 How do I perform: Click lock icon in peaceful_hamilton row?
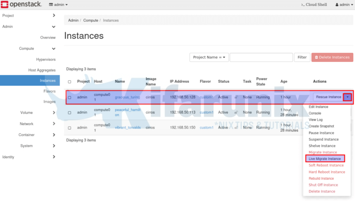[x=236, y=112]
